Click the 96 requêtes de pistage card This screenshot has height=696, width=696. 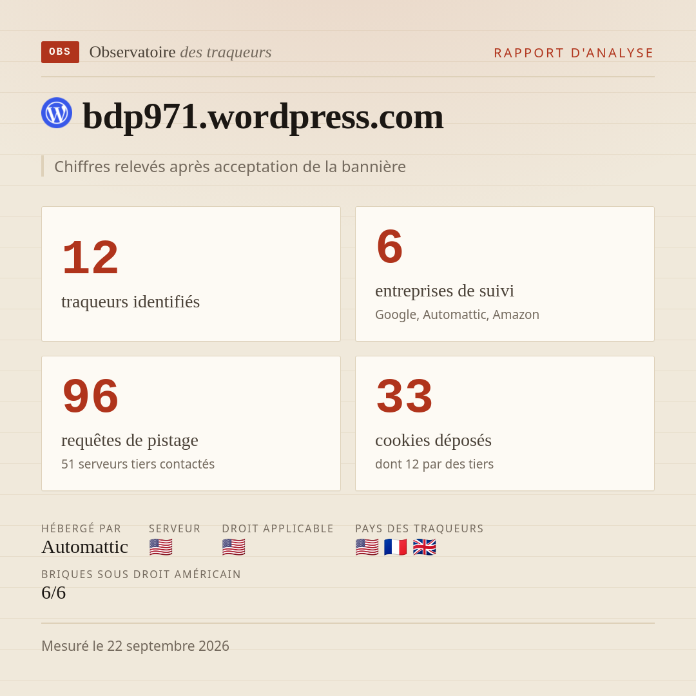(x=191, y=423)
